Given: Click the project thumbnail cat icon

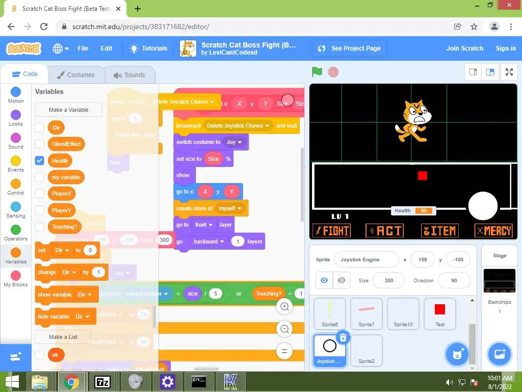Looking at the screenshot, I should point(188,48).
